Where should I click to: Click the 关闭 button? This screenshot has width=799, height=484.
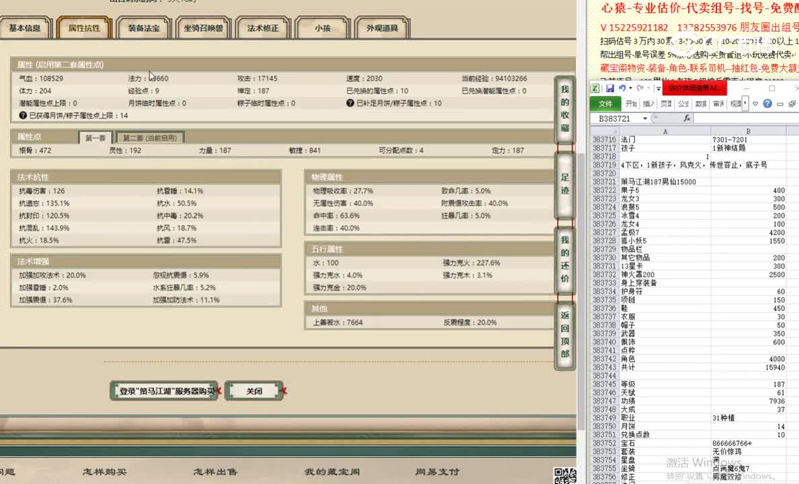click(254, 391)
